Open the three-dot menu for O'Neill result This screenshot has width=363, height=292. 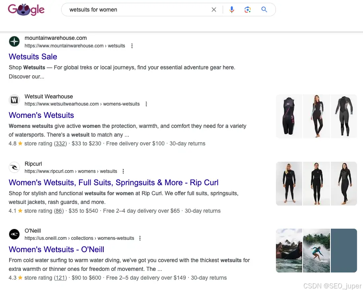[140, 238]
